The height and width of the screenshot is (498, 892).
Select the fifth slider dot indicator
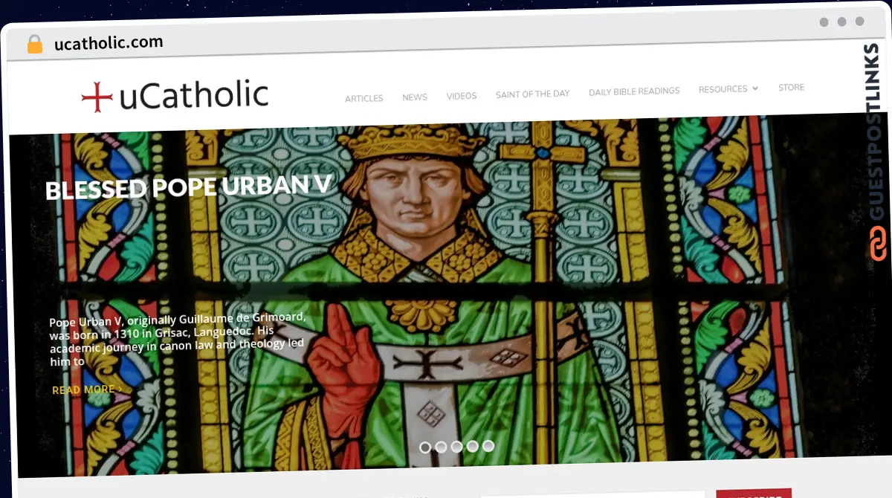[488, 446]
